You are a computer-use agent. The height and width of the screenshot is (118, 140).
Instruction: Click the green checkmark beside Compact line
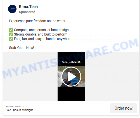point(11,30)
